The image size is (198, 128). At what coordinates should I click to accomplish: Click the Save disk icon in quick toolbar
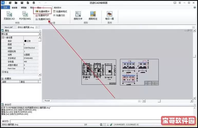pos(22,3)
